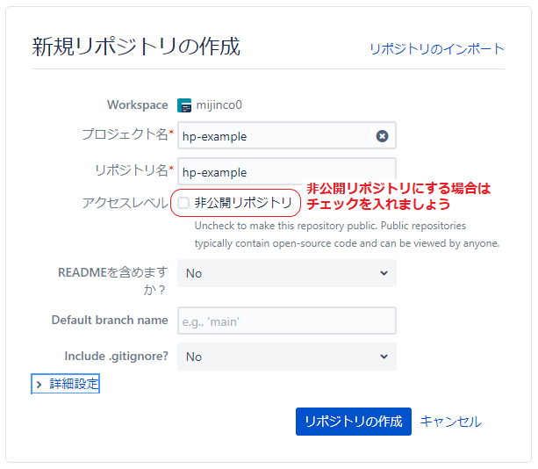
Task: Click the arrow of the .gitignore dropdown
Action: pos(384,357)
